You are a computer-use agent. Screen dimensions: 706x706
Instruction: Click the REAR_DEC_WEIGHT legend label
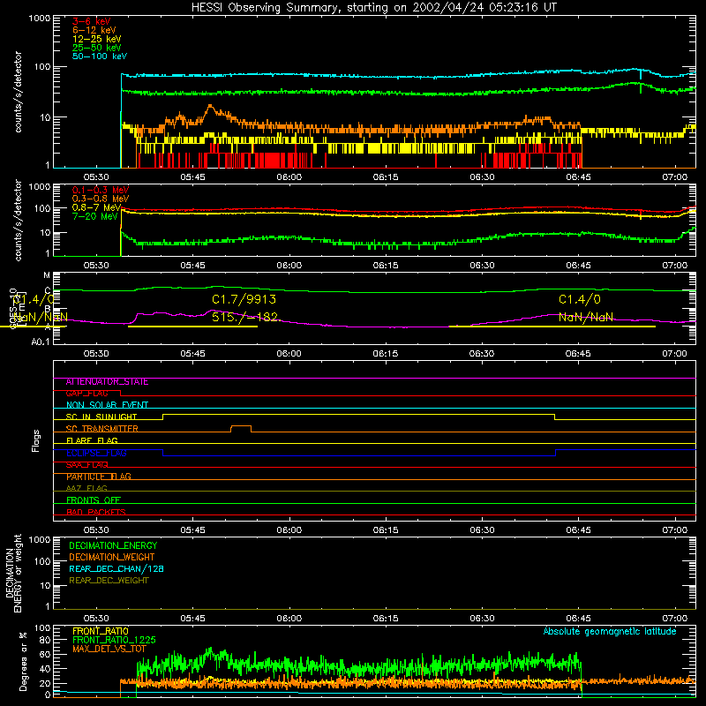pyautogui.click(x=109, y=581)
